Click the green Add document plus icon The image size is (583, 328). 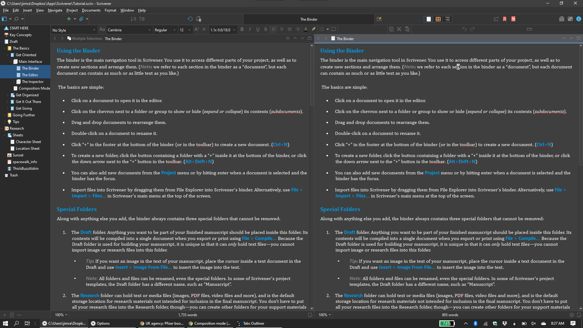point(69,19)
